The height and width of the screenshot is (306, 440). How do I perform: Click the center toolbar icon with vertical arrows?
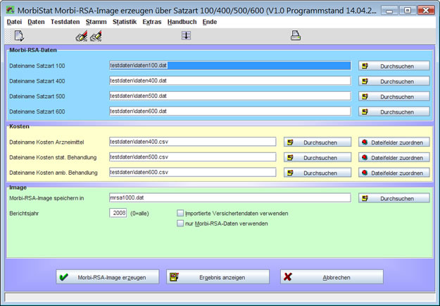[186, 36]
